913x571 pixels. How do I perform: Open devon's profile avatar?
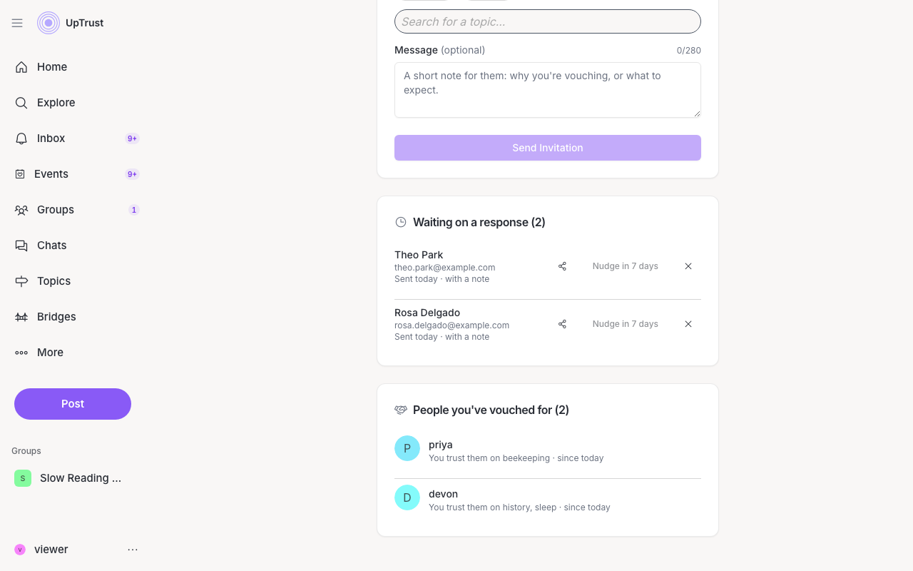coord(407,497)
